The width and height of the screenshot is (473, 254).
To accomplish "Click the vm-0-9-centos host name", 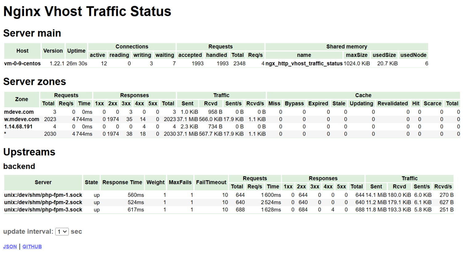I will [x=22, y=64].
